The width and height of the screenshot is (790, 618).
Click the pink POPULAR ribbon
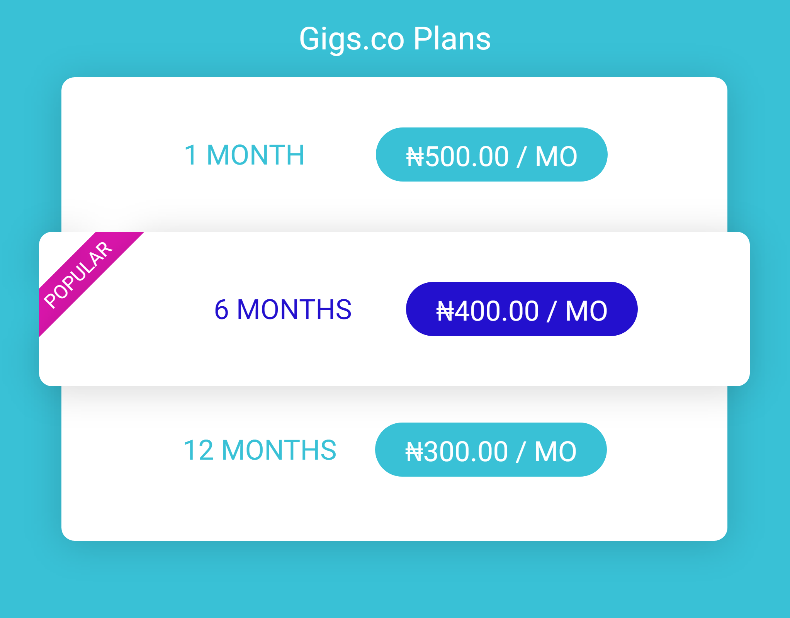(91, 284)
